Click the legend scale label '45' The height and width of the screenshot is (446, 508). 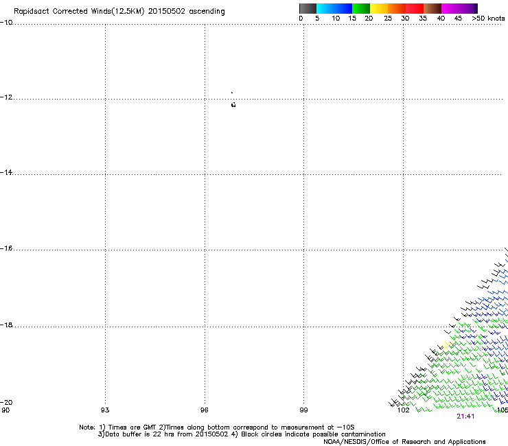click(x=458, y=19)
